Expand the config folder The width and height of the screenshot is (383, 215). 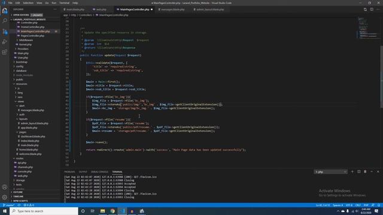(20, 66)
